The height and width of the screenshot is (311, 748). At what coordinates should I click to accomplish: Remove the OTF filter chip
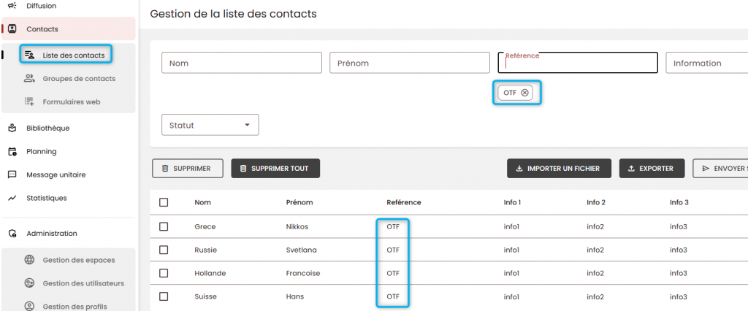pos(524,93)
